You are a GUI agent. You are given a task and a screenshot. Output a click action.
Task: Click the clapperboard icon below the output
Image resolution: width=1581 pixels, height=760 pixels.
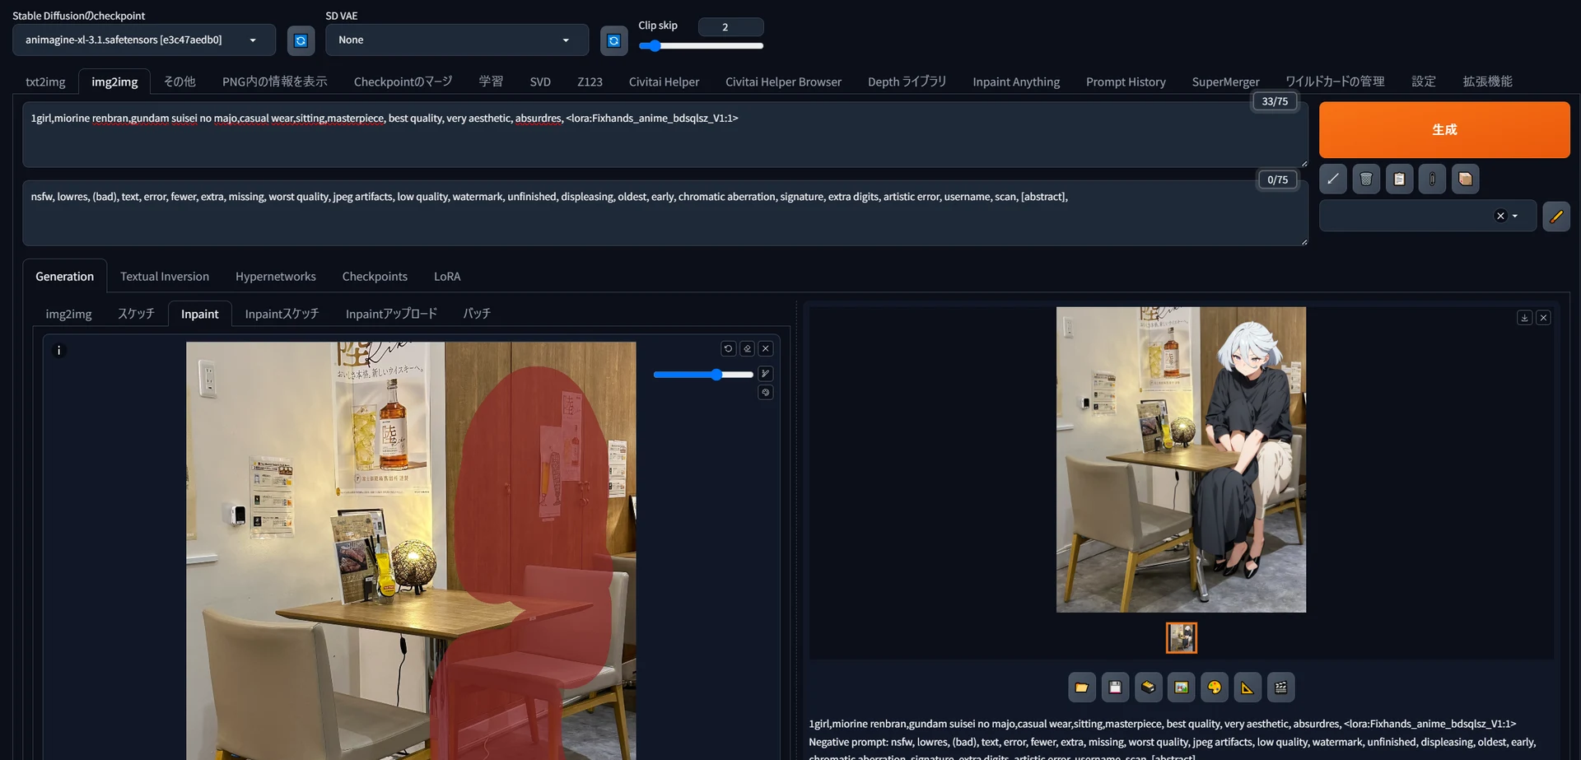[x=1280, y=688]
